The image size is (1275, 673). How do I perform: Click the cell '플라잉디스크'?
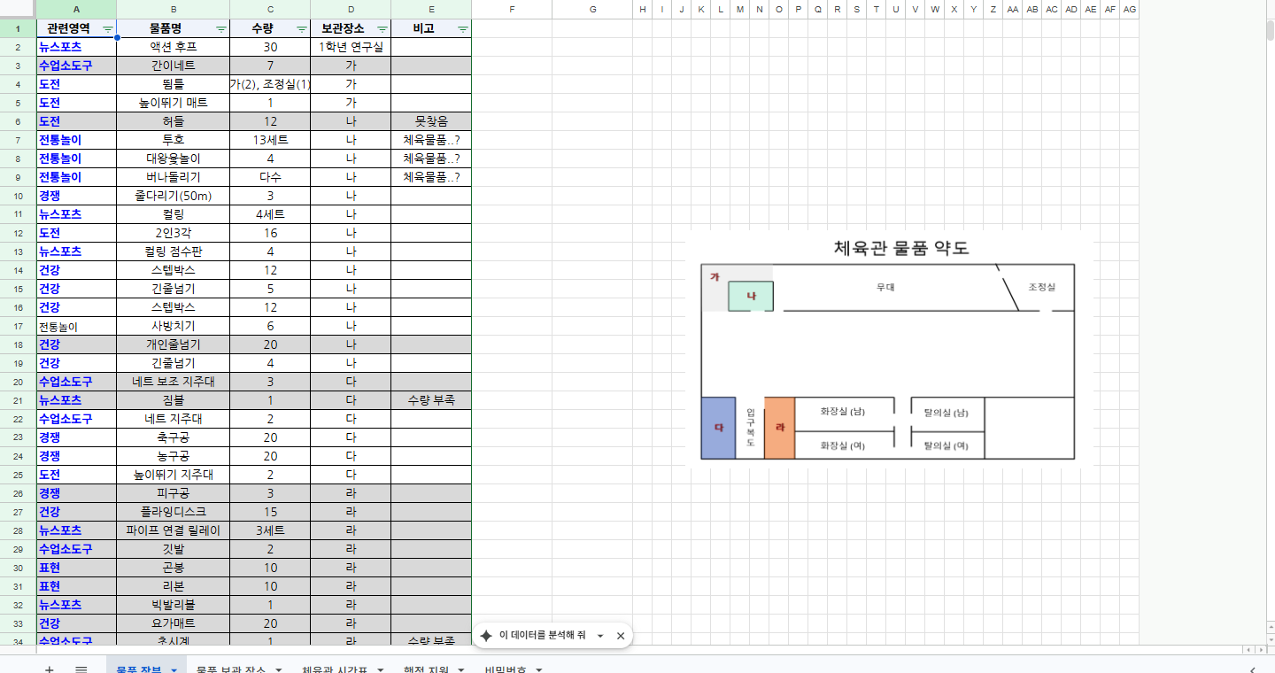174,512
